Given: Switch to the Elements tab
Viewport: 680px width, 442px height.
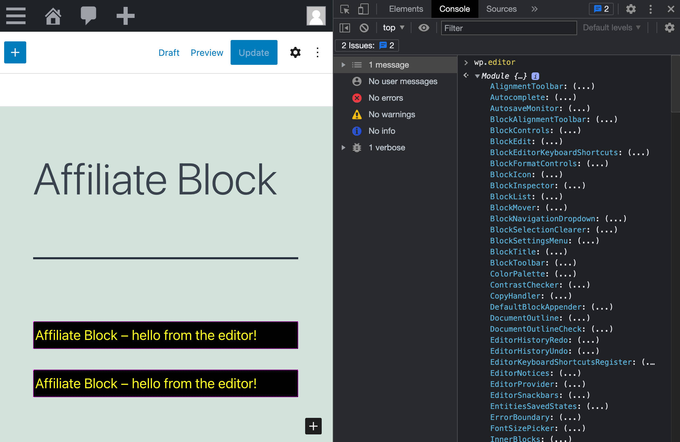Looking at the screenshot, I should [x=406, y=9].
